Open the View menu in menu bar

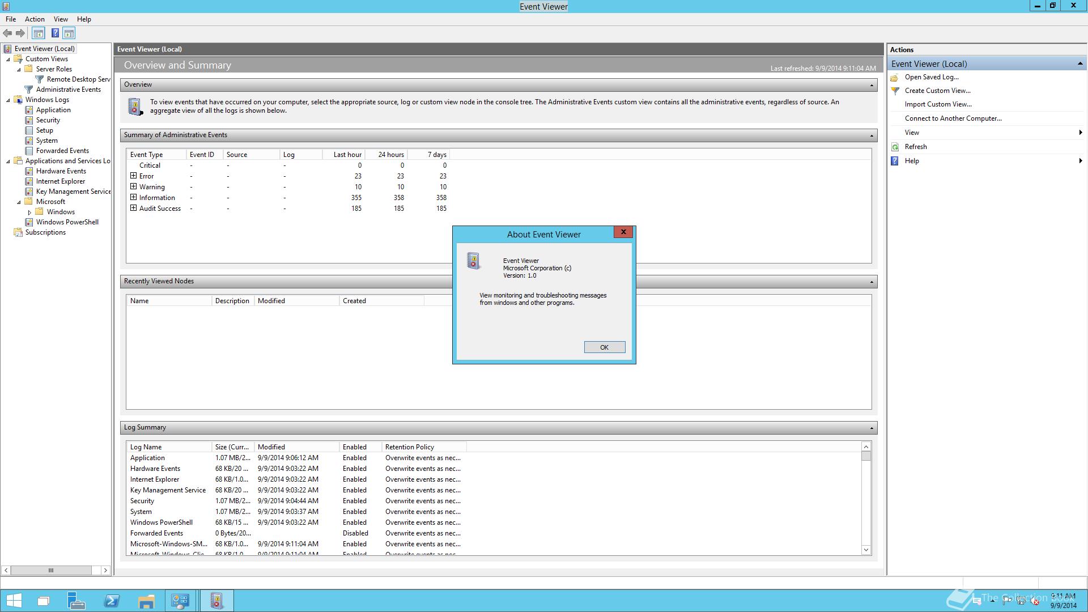61,19
